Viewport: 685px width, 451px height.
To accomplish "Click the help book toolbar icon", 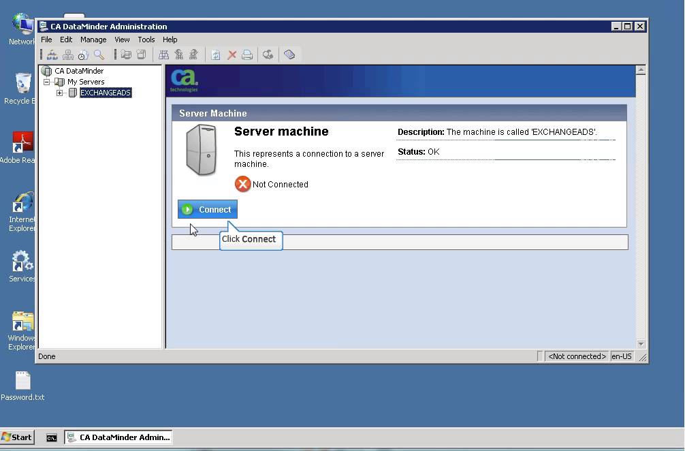I will (x=289, y=55).
